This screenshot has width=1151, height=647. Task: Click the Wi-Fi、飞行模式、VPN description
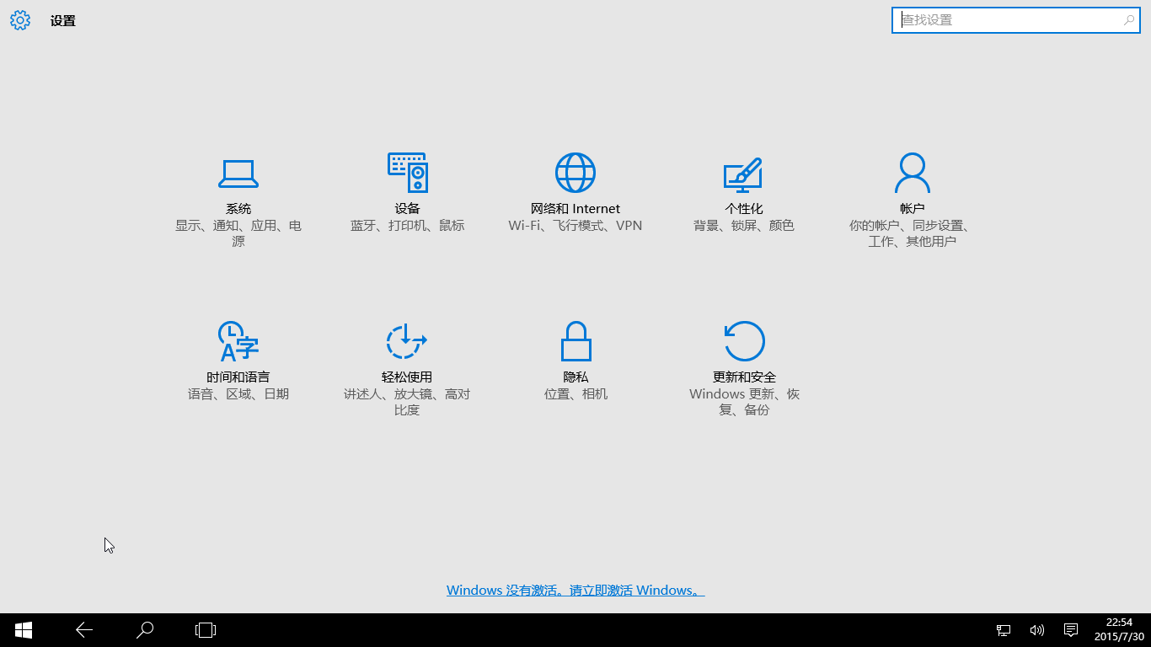(x=575, y=226)
